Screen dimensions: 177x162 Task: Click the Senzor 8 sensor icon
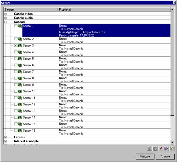tap(20, 78)
